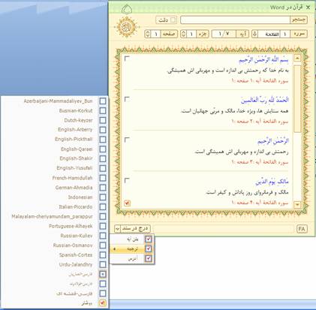Toggle the ترجمه checkbox in insert menu
Screen dimensions: 316x310
click(x=149, y=248)
